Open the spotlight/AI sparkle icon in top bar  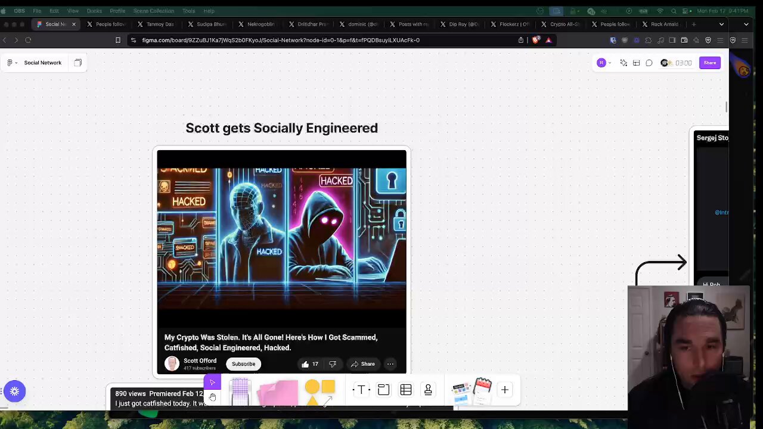624,63
